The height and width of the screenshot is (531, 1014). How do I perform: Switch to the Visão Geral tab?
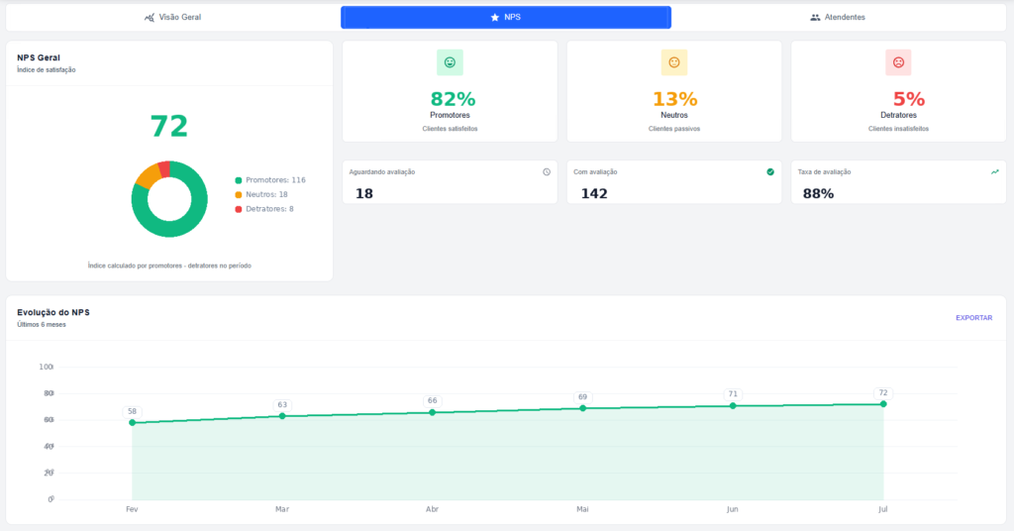172,18
